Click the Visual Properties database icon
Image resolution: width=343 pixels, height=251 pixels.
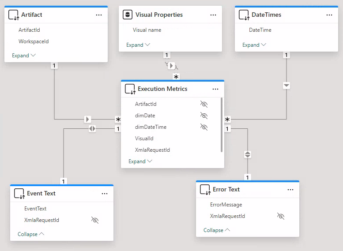point(128,15)
